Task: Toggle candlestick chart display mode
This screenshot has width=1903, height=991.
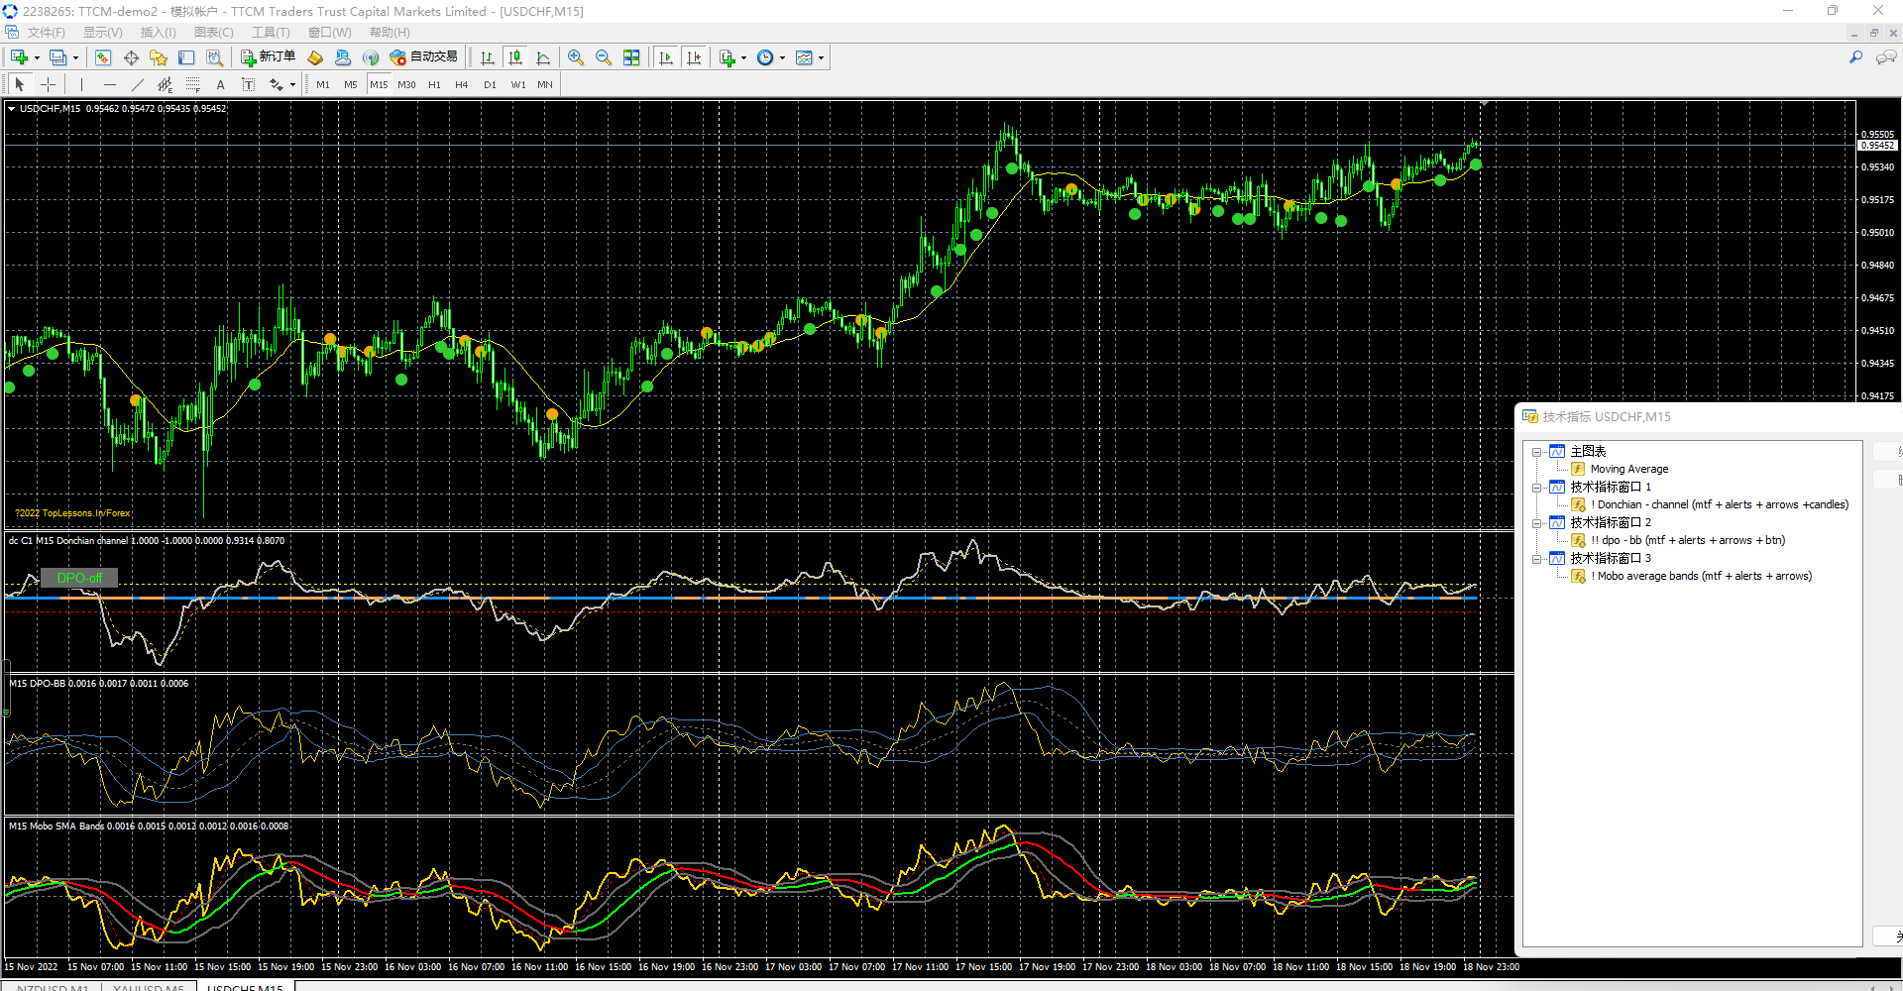Action: coord(514,57)
